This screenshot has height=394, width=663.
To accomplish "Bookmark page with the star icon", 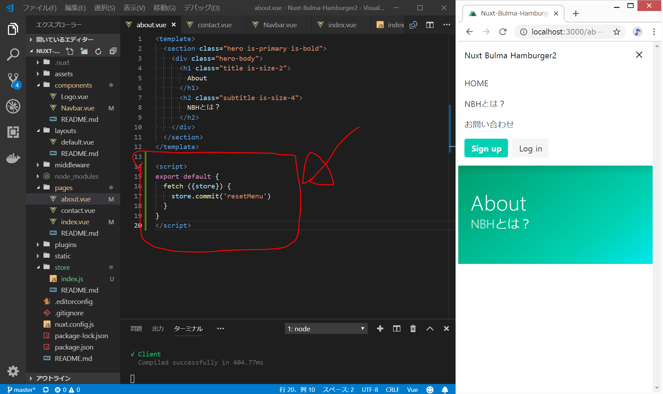I will pos(617,32).
